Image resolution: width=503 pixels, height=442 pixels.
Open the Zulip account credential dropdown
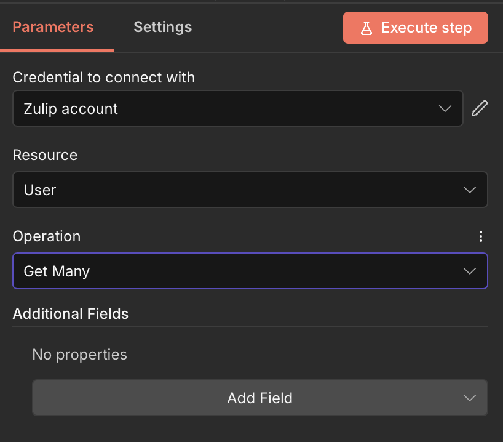click(x=238, y=108)
